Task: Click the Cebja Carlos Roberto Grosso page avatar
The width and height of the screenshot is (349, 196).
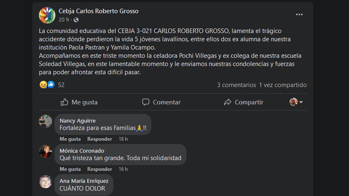Action: (x=47, y=15)
